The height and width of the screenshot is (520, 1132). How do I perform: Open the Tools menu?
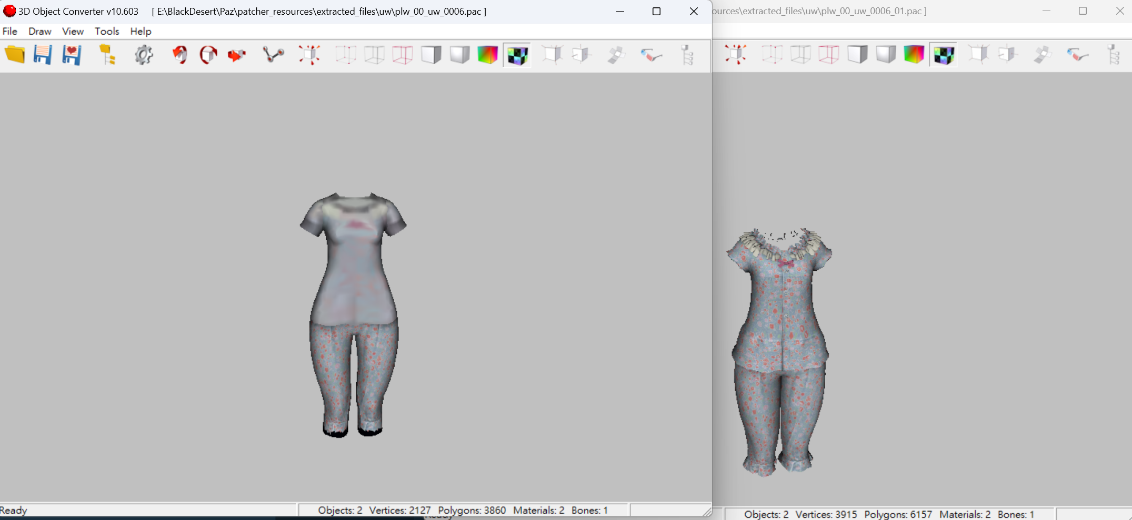107,31
